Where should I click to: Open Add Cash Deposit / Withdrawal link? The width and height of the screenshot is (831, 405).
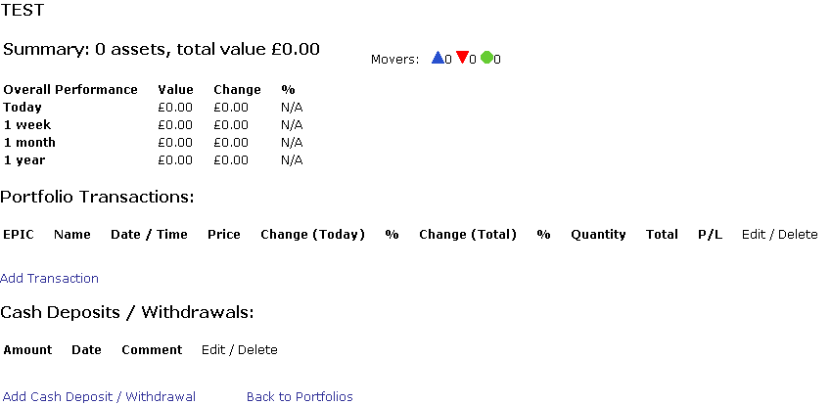99,397
